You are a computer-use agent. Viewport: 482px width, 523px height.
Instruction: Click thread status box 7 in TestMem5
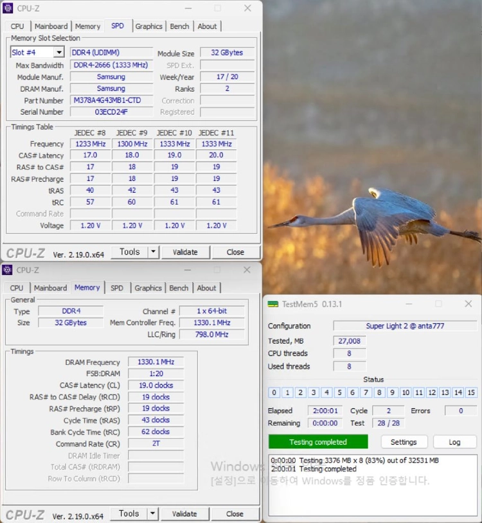coord(366,392)
